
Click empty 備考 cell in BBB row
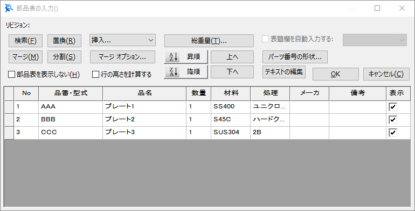pos(358,120)
